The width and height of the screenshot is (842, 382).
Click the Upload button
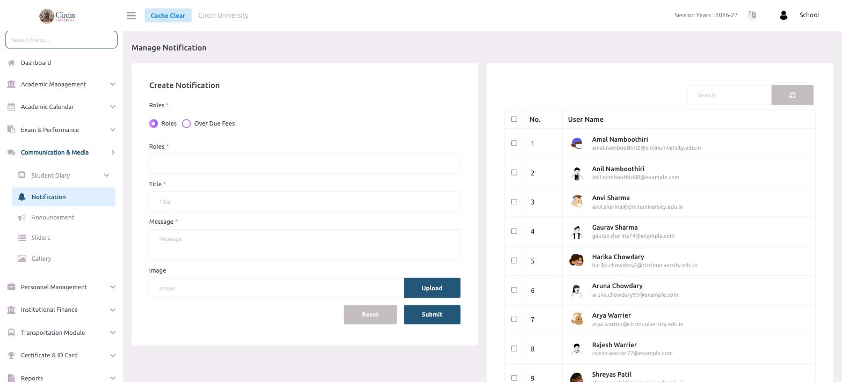click(x=432, y=288)
